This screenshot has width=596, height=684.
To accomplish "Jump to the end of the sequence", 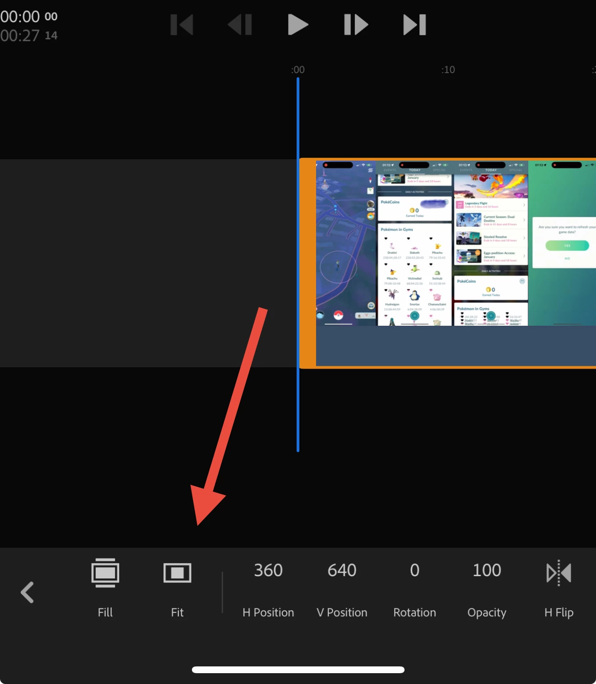I will 414,25.
